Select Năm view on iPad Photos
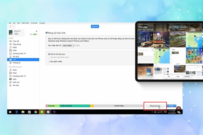The image size is (203, 135). [x=169, y=76]
